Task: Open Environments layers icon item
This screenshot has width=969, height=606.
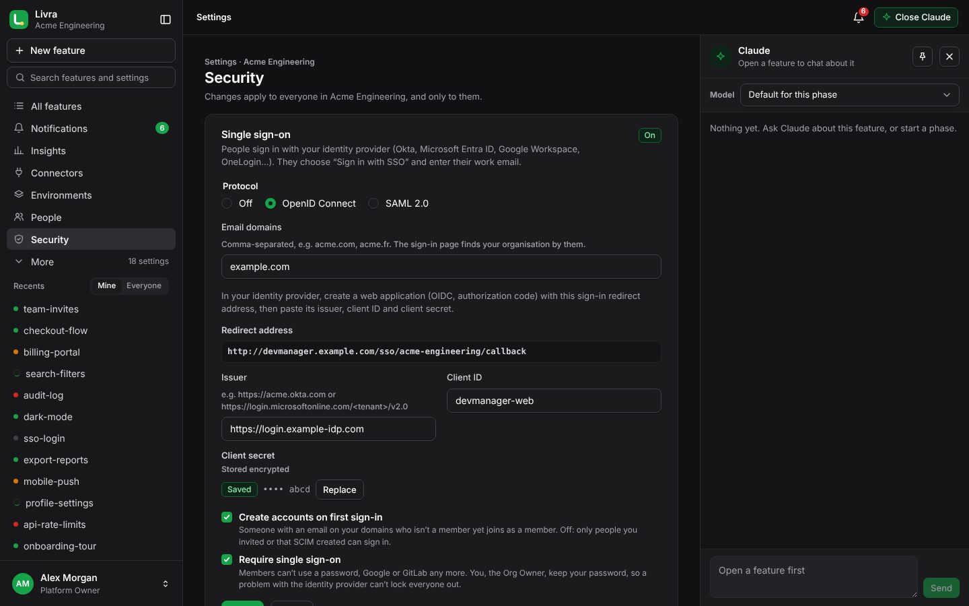Action: [x=91, y=195]
